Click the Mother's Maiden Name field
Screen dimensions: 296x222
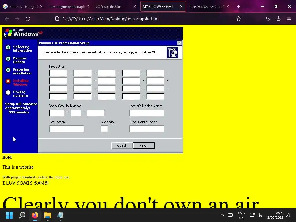147,113
